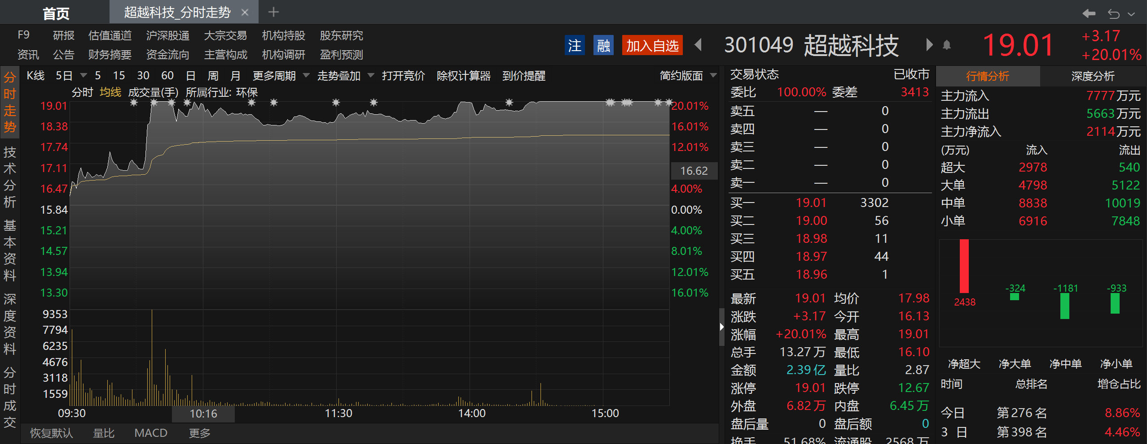
Task: Click the back arrow in title bar
Action: pos(1089,13)
